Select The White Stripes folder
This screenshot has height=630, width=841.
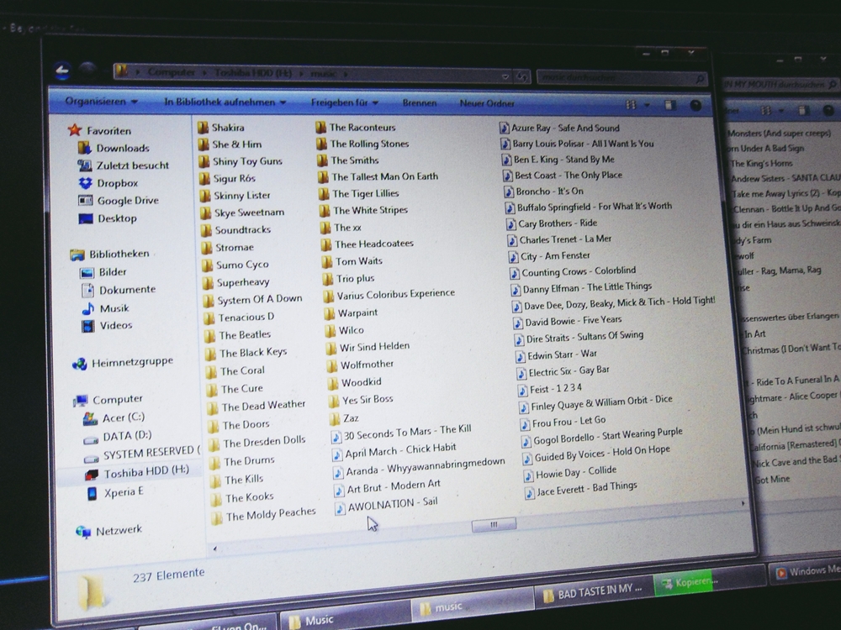point(363,211)
